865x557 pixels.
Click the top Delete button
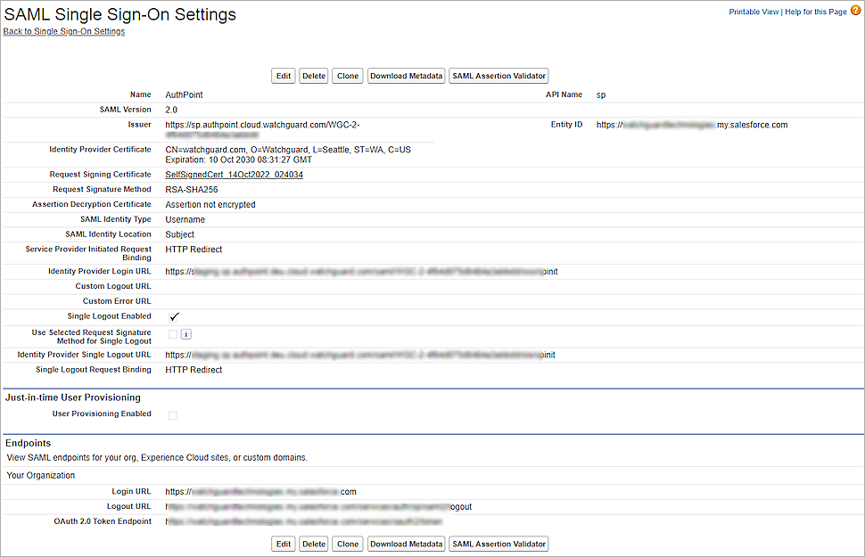pos(314,76)
